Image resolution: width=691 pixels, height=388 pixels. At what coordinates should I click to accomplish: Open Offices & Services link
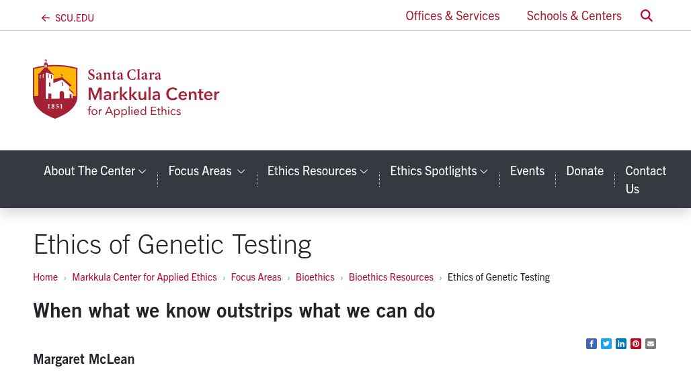(452, 15)
